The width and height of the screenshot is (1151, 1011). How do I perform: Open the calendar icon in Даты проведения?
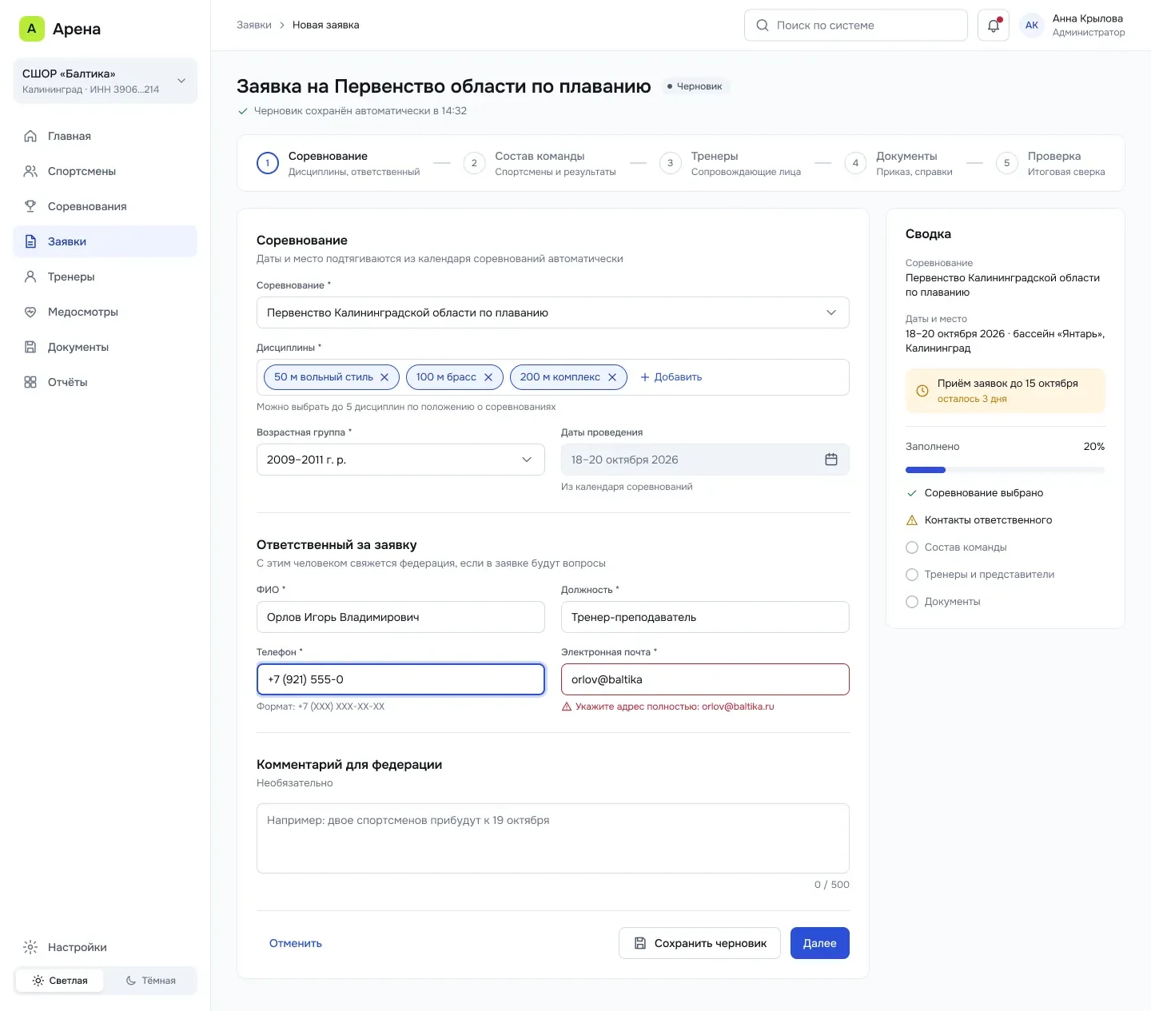click(x=831, y=460)
